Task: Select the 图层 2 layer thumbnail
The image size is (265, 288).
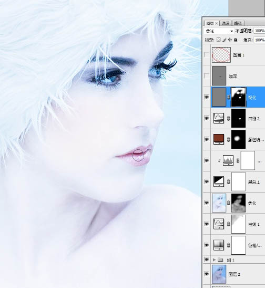Action: [x=219, y=274]
